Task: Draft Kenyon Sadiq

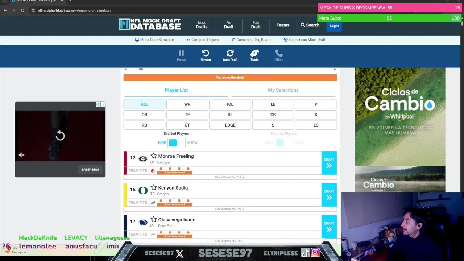Action: 329,195
